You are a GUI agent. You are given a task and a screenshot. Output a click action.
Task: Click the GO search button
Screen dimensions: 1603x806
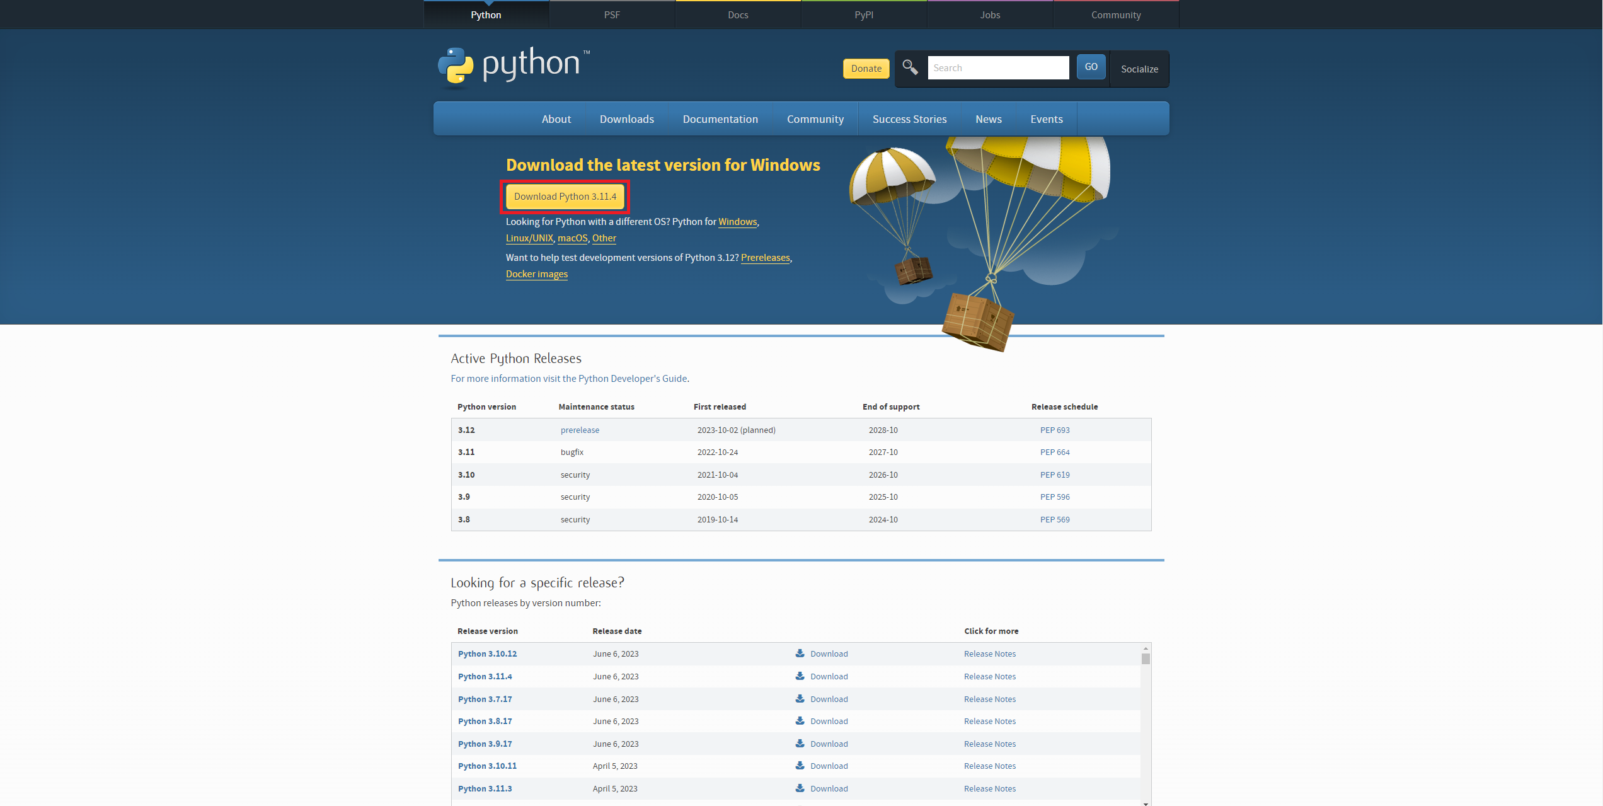pos(1091,67)
